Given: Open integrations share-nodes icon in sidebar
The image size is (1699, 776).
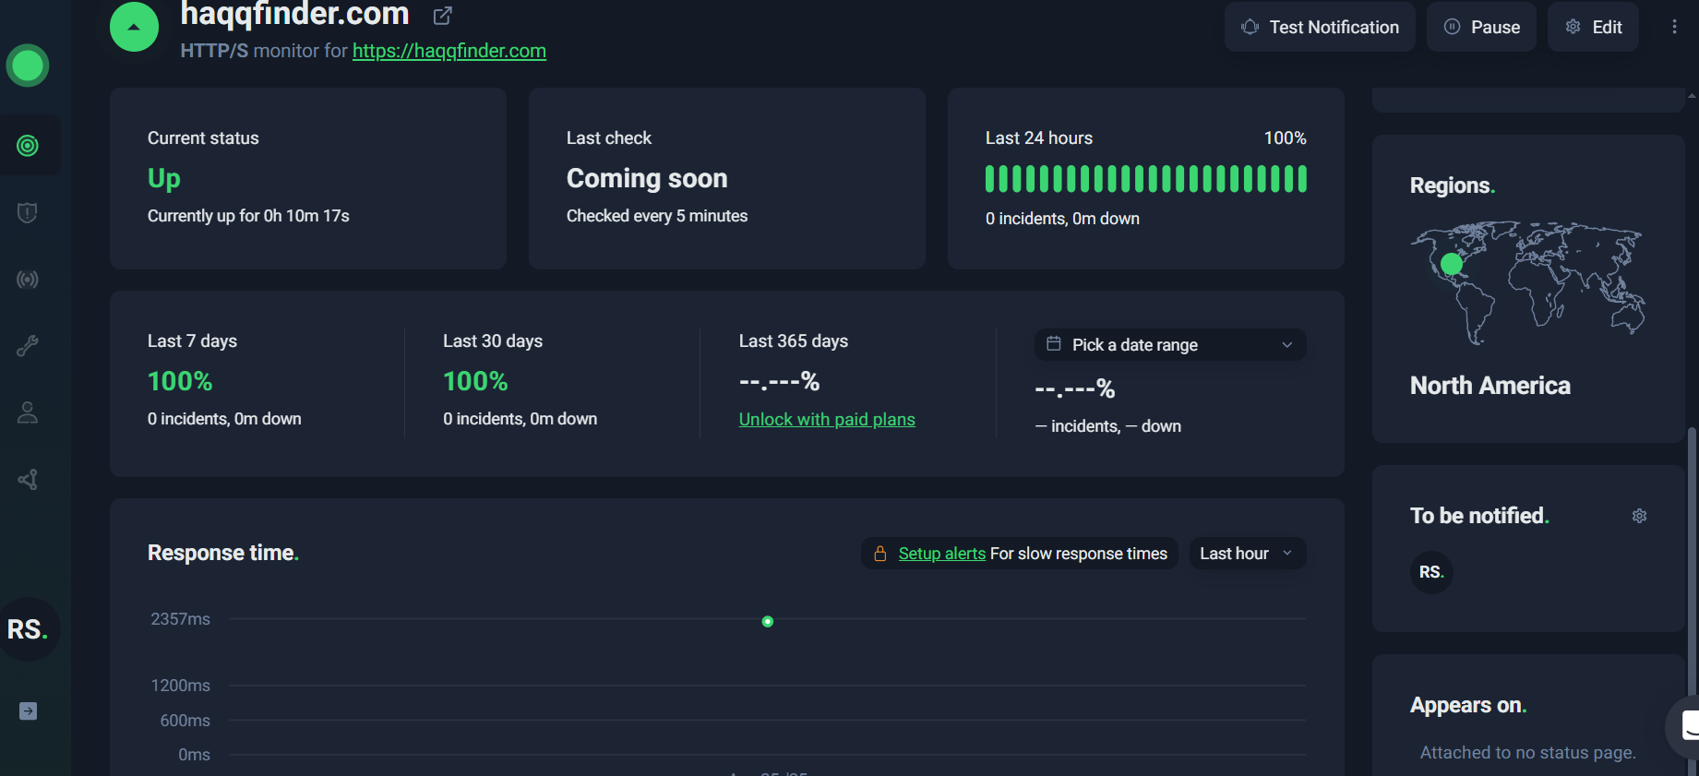Looking at the screenshot, I should pos(28,480).
